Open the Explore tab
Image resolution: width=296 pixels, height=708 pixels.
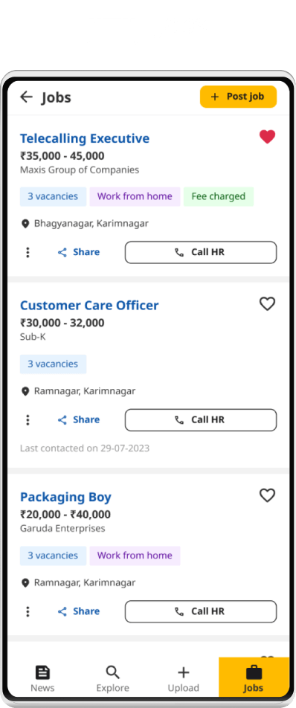(113, 678)
